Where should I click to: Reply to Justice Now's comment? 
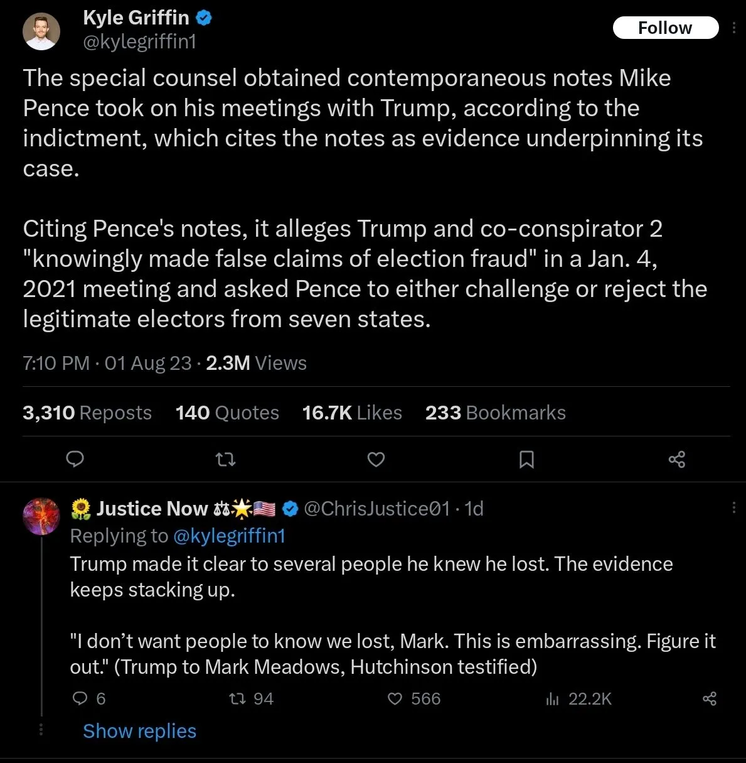pyautogui.click(x=80, y=698)
